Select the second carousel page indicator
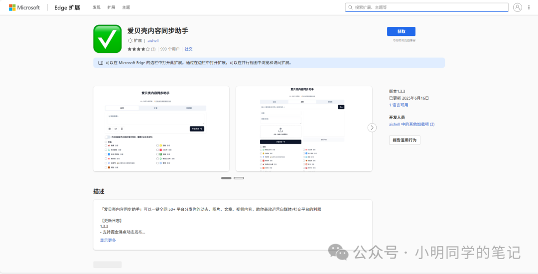The image size is (538, 274). point(239,178)
